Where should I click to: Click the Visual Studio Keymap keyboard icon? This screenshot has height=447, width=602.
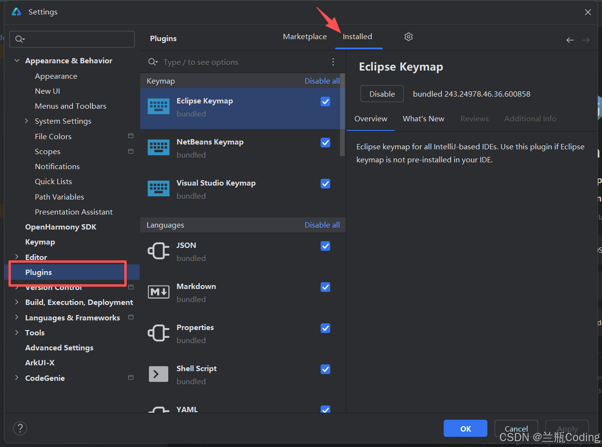(x=159, y=188)
